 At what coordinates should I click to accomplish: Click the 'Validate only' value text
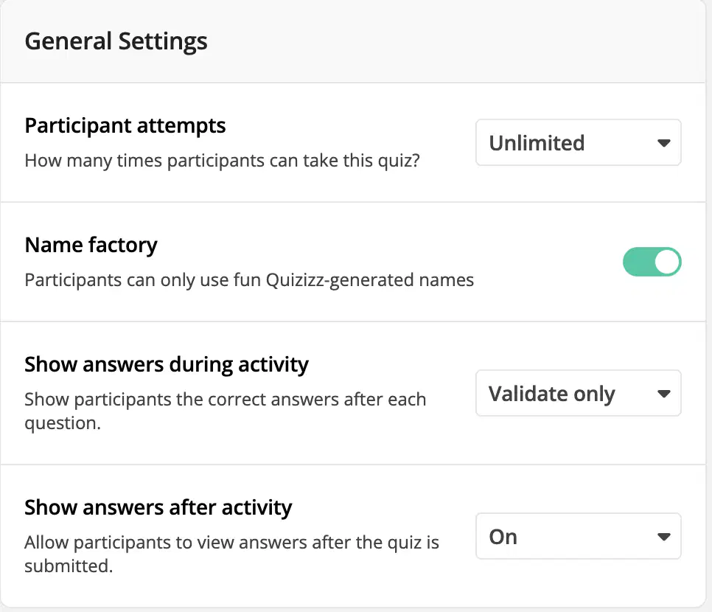click(x=552, y=394)
